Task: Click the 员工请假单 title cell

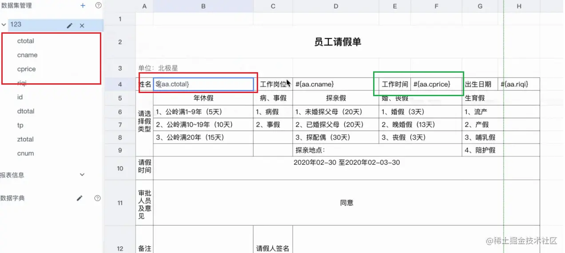Action: tap(338, 42)
